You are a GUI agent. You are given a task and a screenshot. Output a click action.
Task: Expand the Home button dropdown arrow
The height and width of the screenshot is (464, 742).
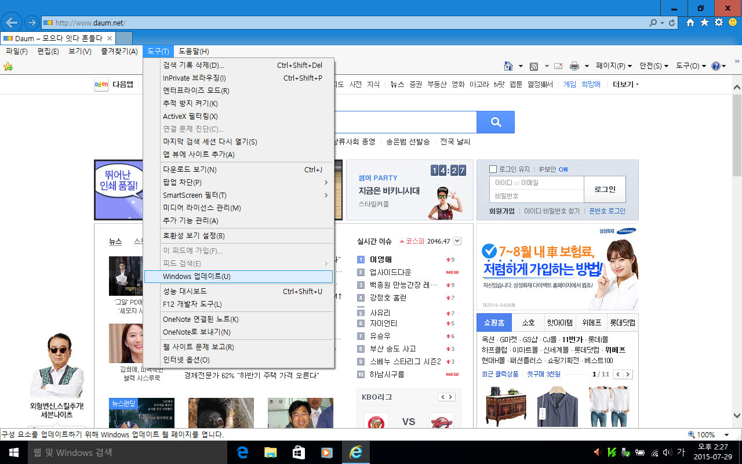pos(521,66)
